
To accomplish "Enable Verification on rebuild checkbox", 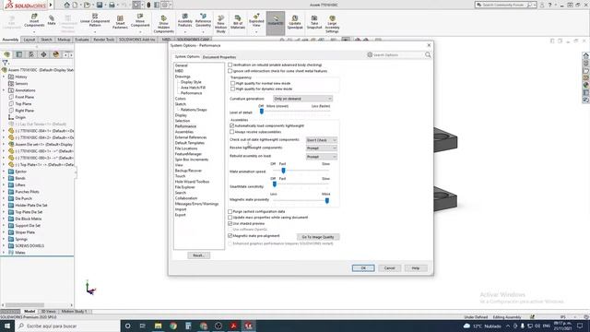I will [x=230, y=65].
